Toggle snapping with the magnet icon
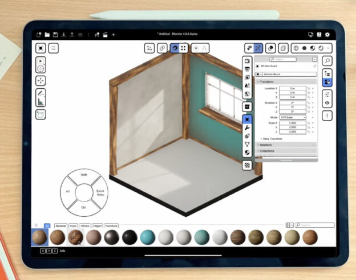This screenshot has height=280, width=356. point(175,48)
